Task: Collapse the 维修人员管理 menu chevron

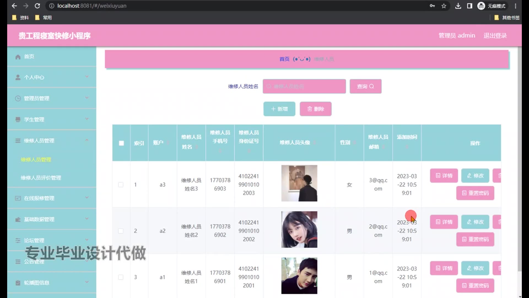Action: point(87,140)
